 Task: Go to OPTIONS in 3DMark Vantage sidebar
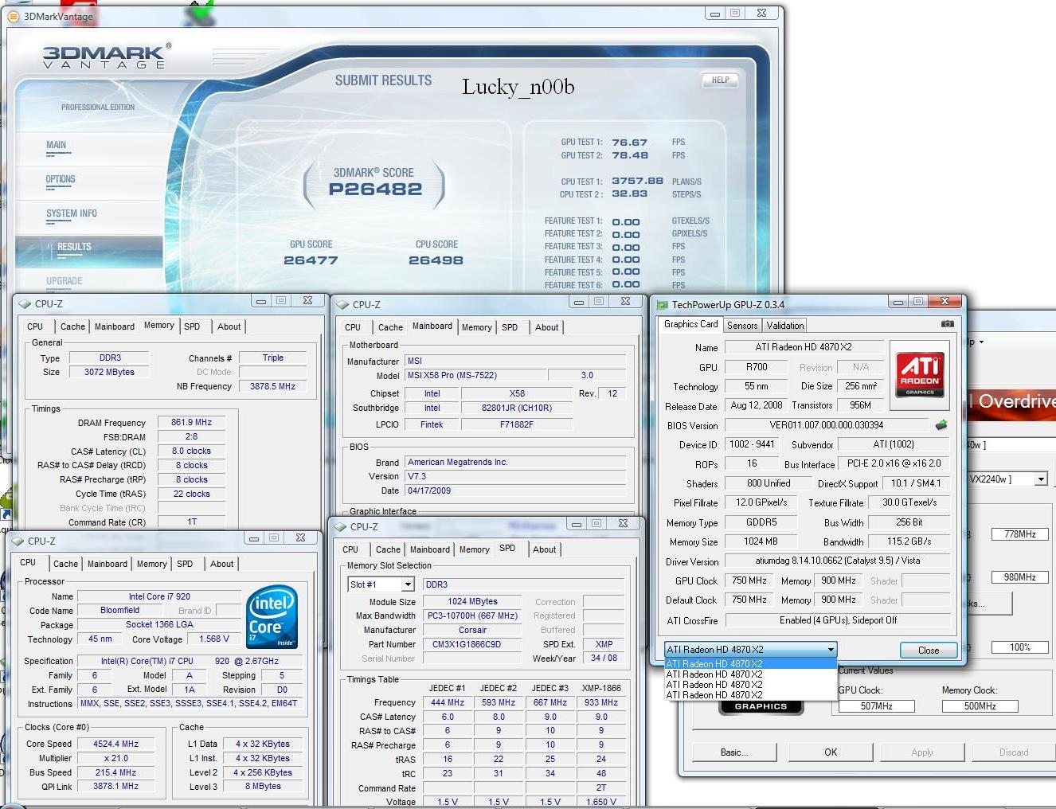coord(61,179)
